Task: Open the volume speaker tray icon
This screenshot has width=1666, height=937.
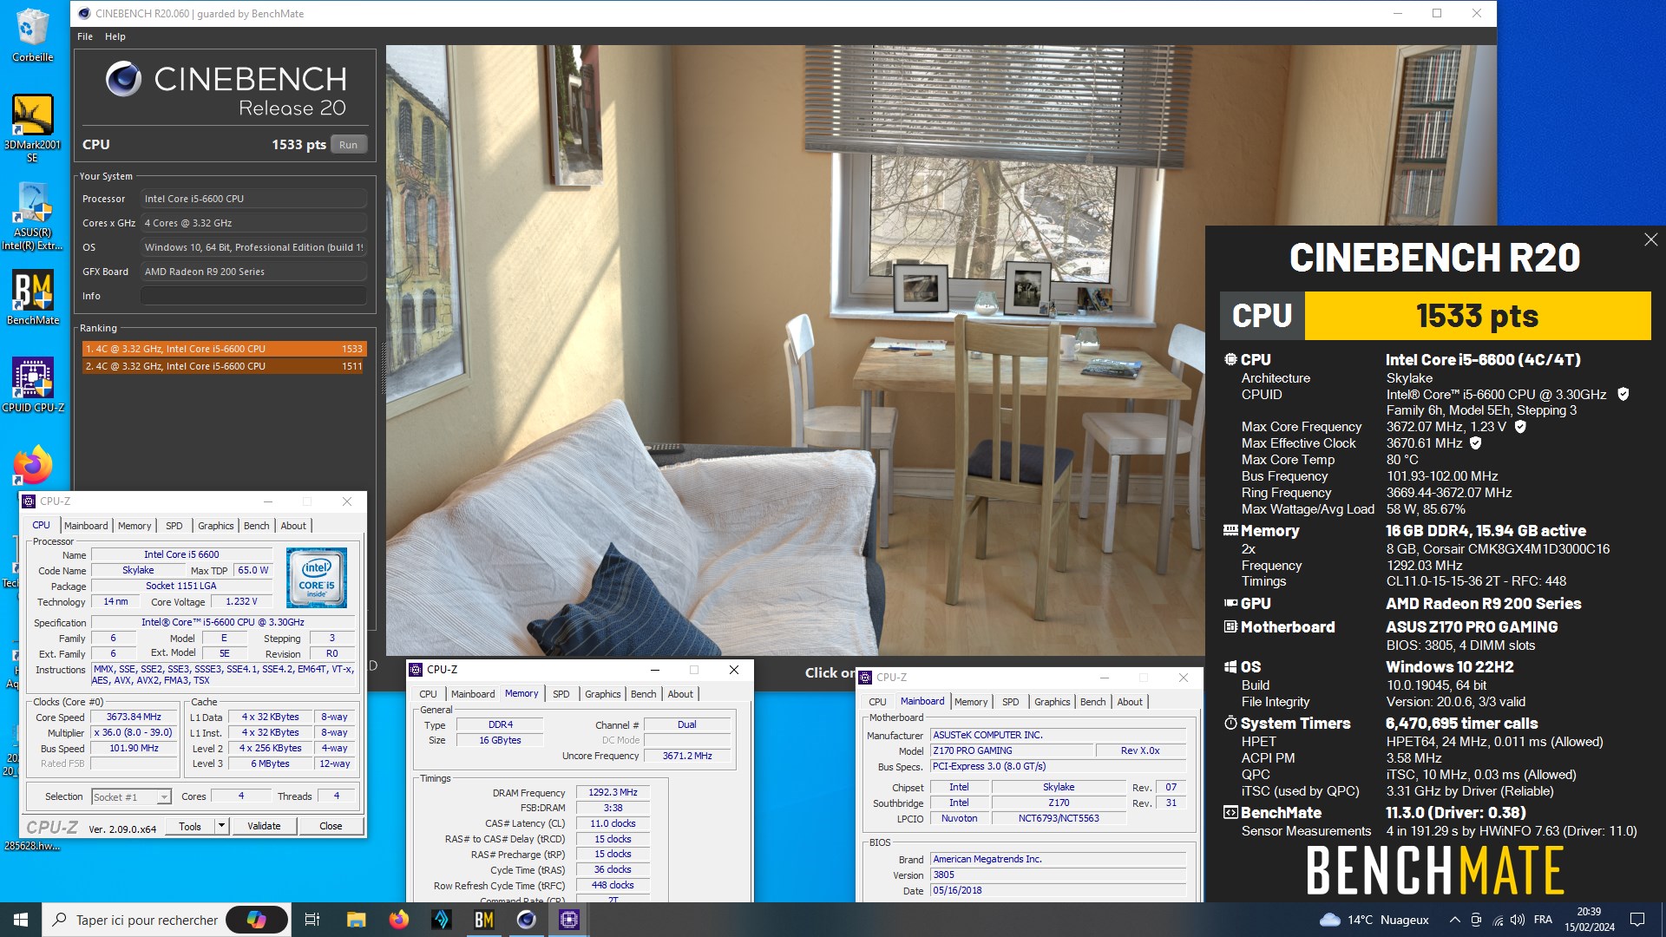Action: pos(1517,920)
